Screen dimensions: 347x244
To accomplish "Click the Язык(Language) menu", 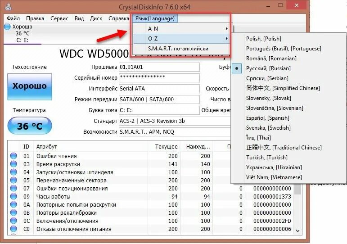I will pyautogui.click(x=155, y=18).
